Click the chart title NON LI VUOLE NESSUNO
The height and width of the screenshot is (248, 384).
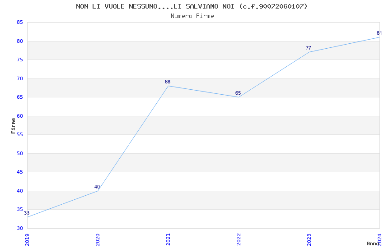(192, 6)
